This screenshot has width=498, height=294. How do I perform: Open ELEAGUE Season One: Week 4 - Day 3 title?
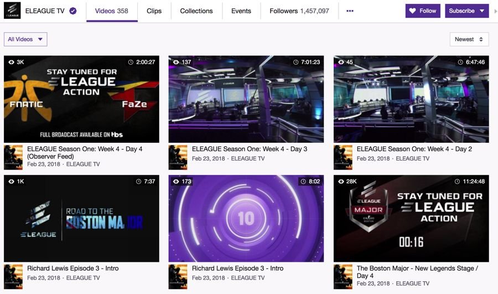(x=250, y=149)
